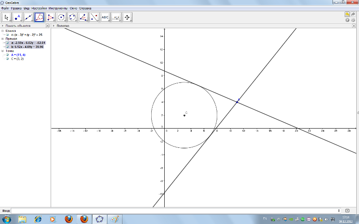Open the Инструменты menu
This screenshot has width=359, height=224.
point(58,8)
